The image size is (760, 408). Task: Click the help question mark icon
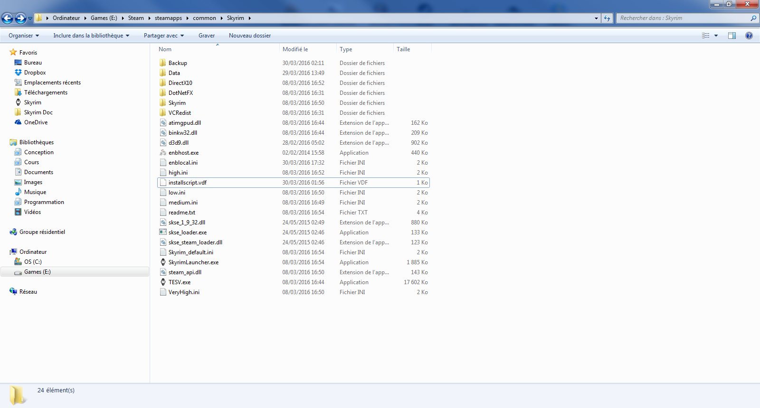749,36
